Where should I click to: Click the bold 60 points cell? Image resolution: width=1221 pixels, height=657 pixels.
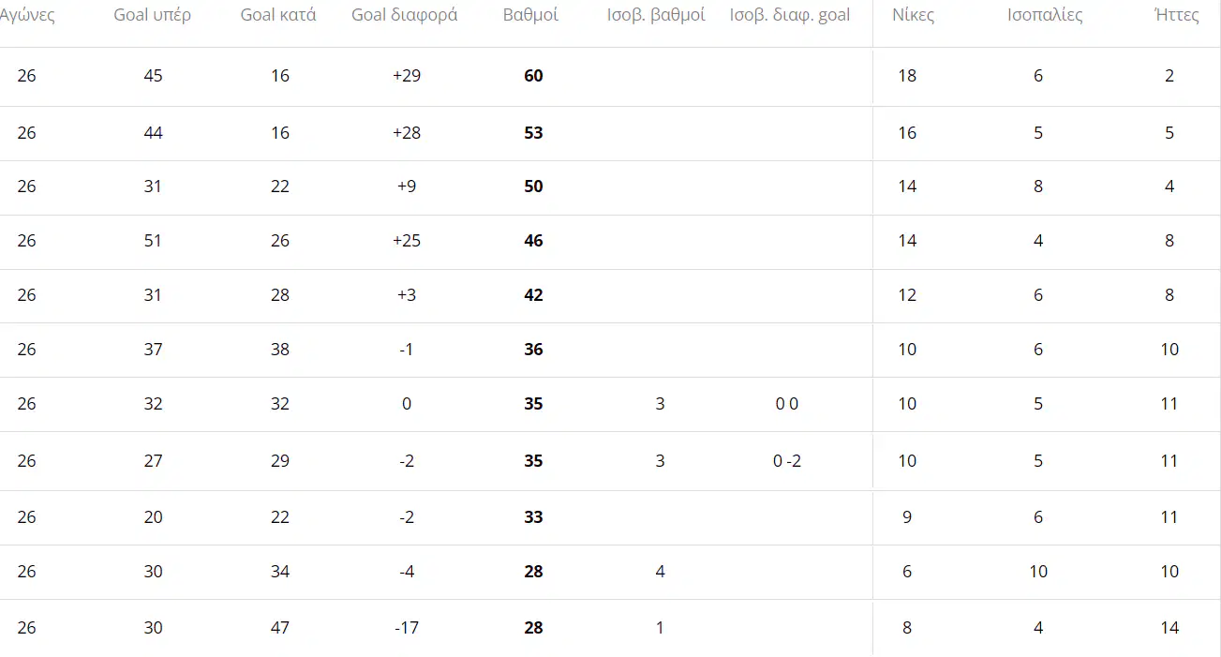pyautogui.click(x=533, y=76)
